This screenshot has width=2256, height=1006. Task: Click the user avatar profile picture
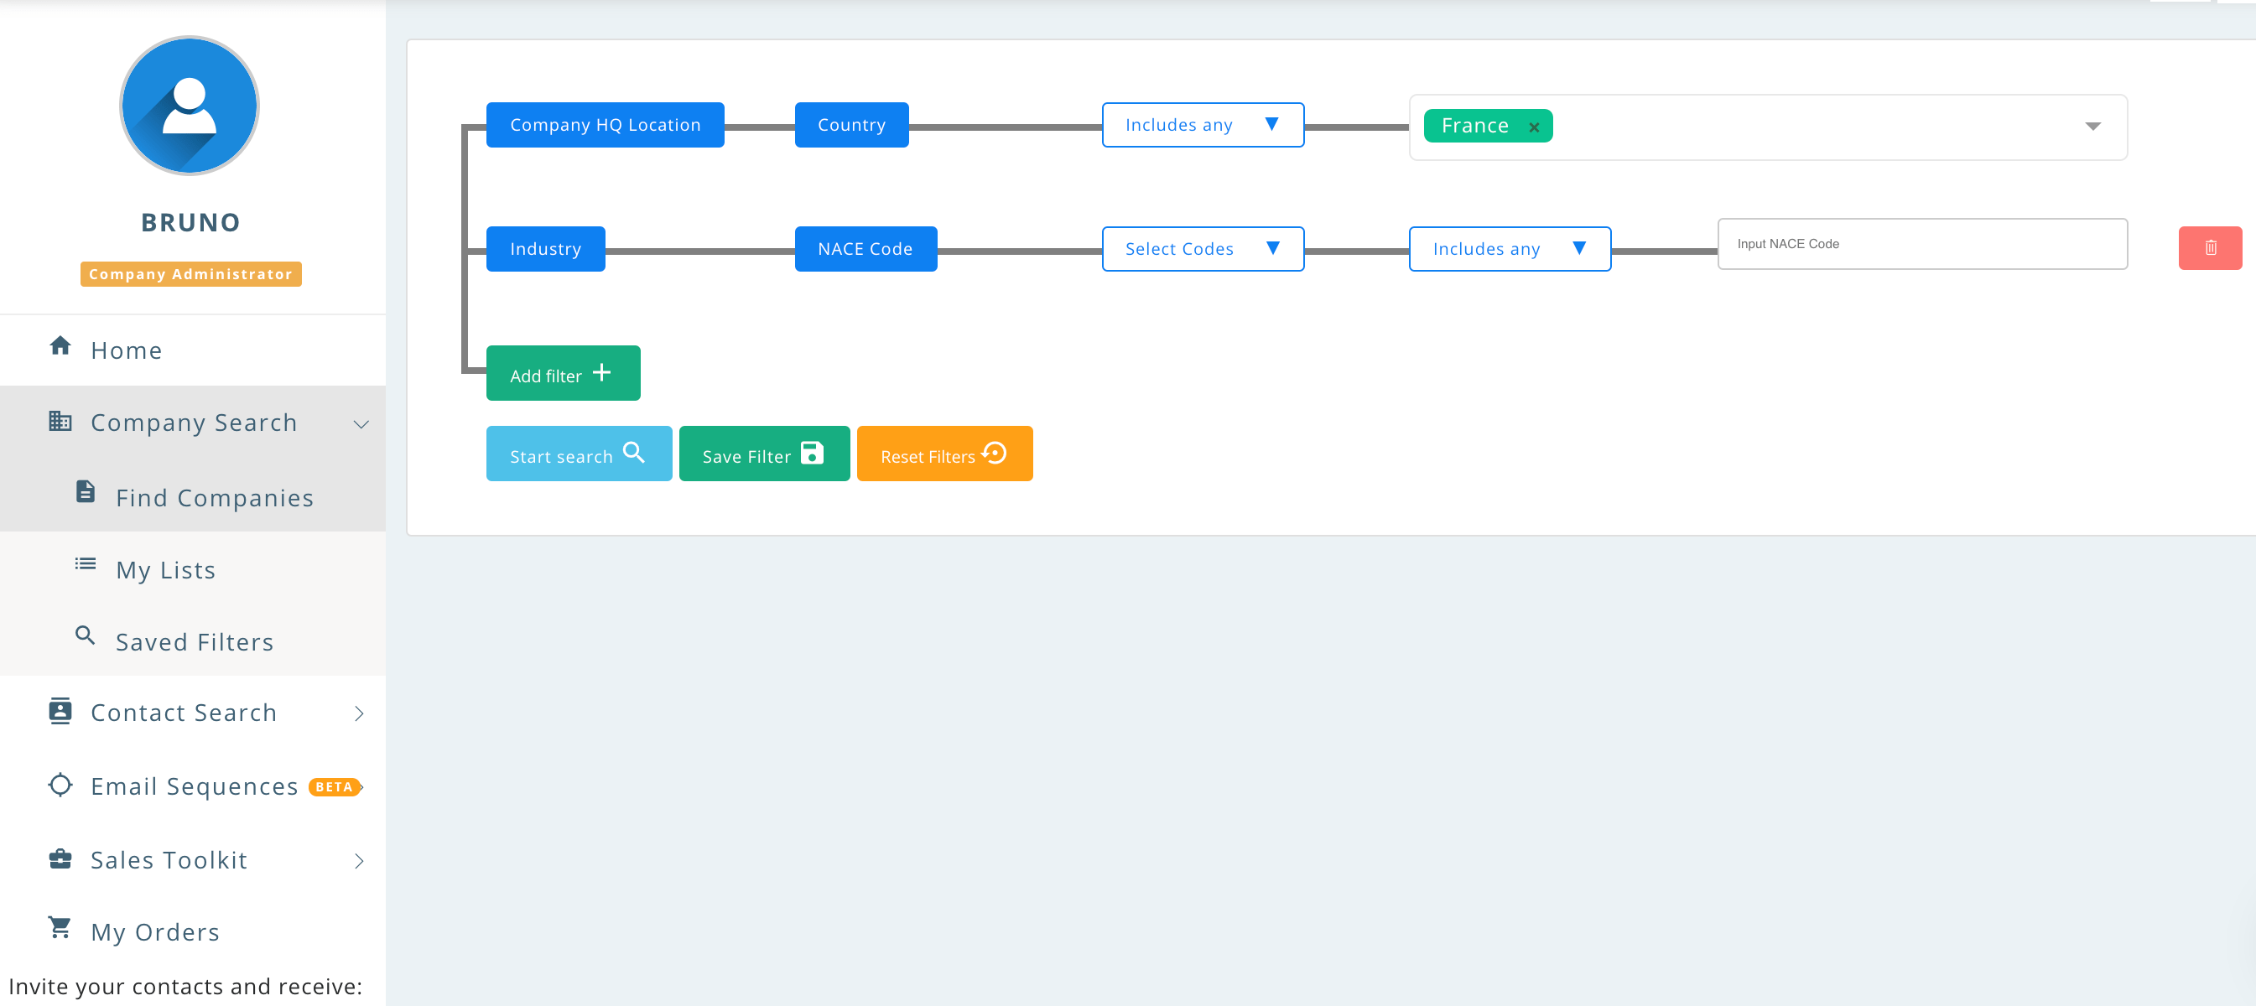tap(190, 106)
